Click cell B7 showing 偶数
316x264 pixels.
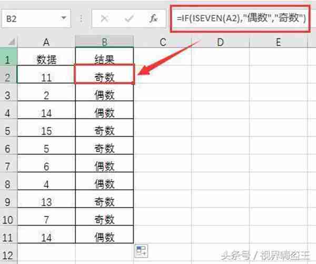click(x=104, y=163)
